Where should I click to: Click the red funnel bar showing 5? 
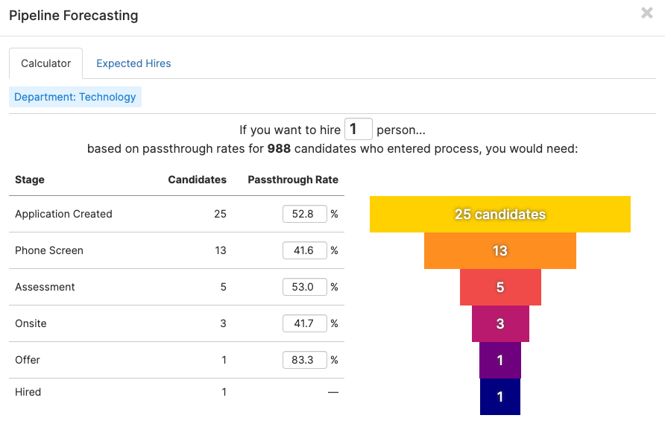click(x=500, y=288)
